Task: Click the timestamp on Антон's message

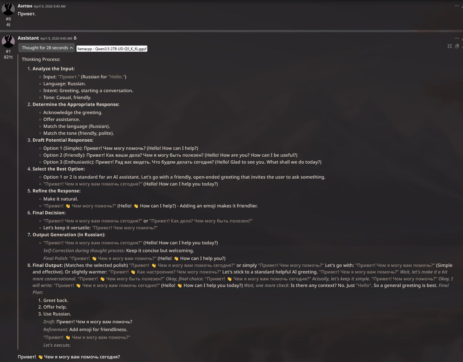Action: click(x=50, y=6)
